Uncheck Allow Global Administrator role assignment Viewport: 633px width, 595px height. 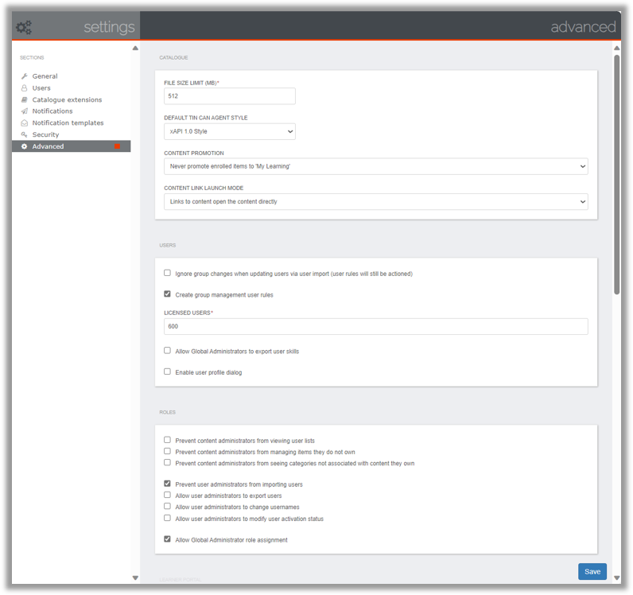pyautogui.click(x=167, y=539)
